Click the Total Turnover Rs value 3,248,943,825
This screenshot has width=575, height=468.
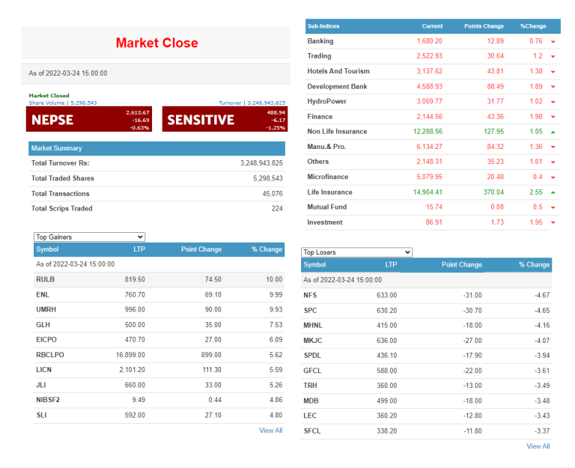click(x=261, y=163)
